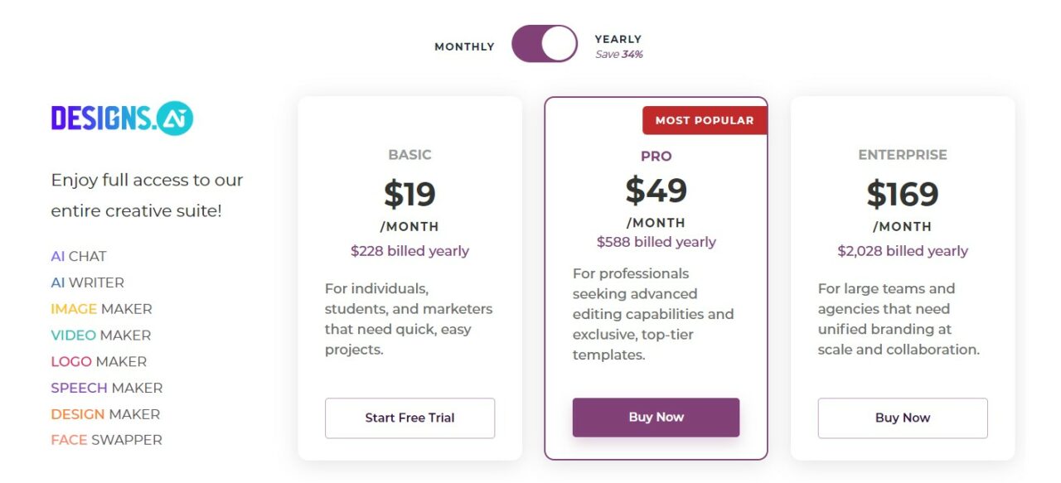Screen dimensions: 1061x483
Task: Click the PRO plan $49 price
Action: [656, 191]
